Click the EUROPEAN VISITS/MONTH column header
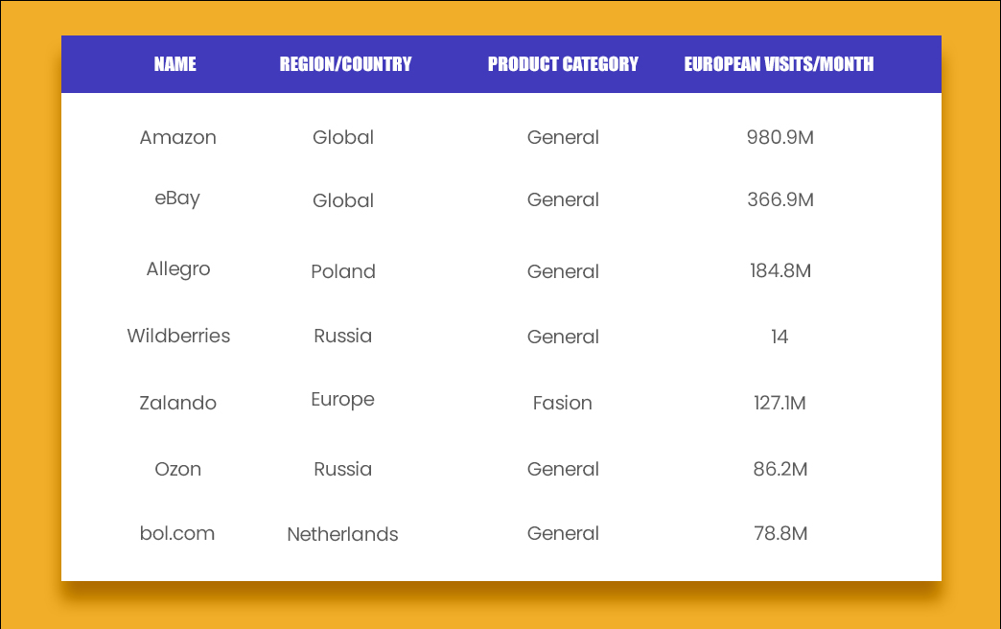The image size is (1001, 629). 779,64
